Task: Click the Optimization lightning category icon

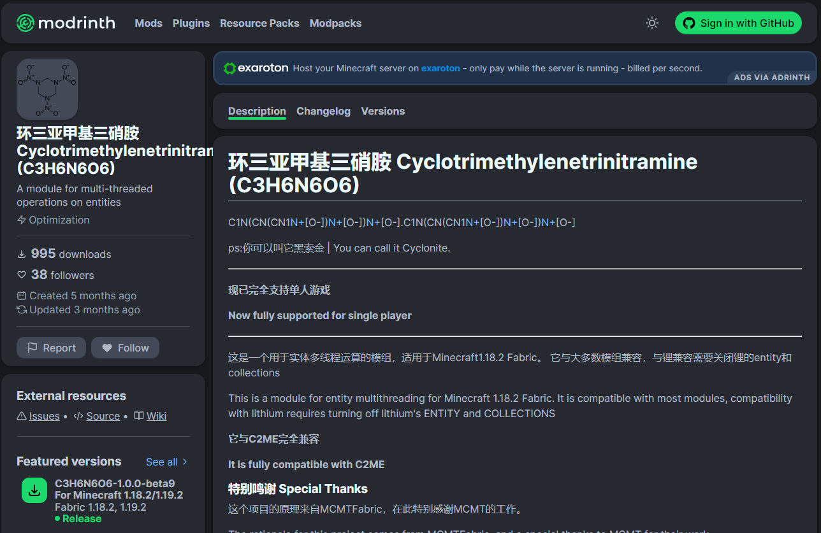Action: pos(22,220)
